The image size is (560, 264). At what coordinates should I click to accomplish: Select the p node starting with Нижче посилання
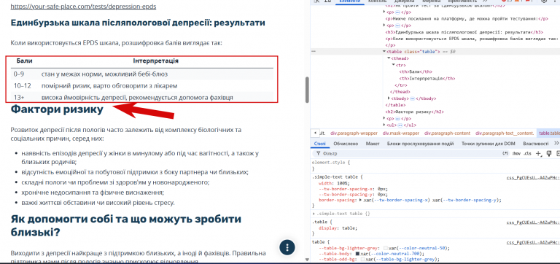coord(467,18)
